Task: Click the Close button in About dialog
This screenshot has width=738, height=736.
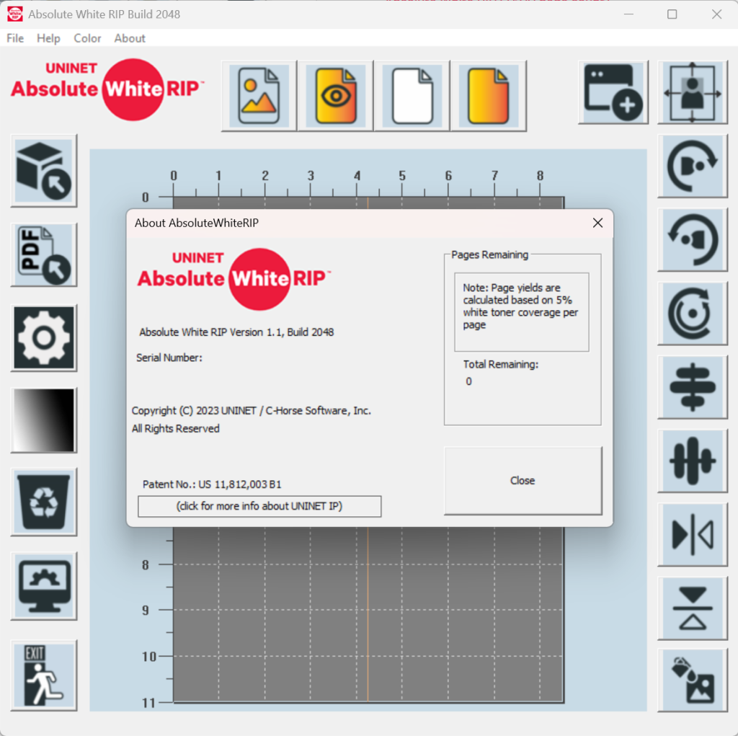Action: 523,480
